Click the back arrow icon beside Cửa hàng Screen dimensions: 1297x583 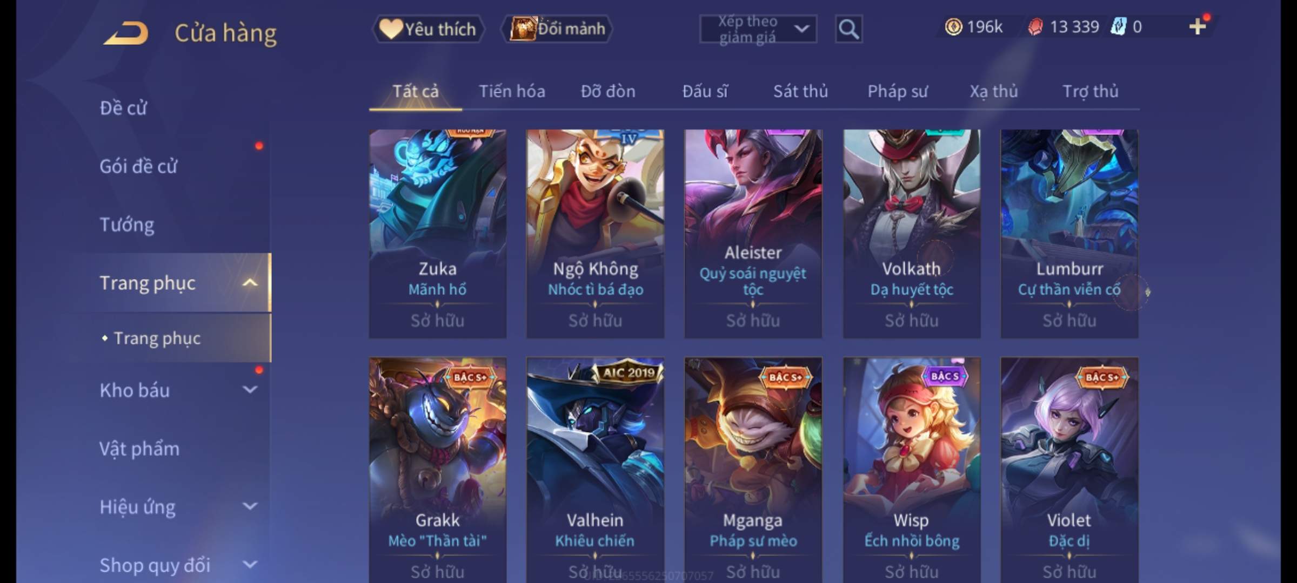pos(126,33)
